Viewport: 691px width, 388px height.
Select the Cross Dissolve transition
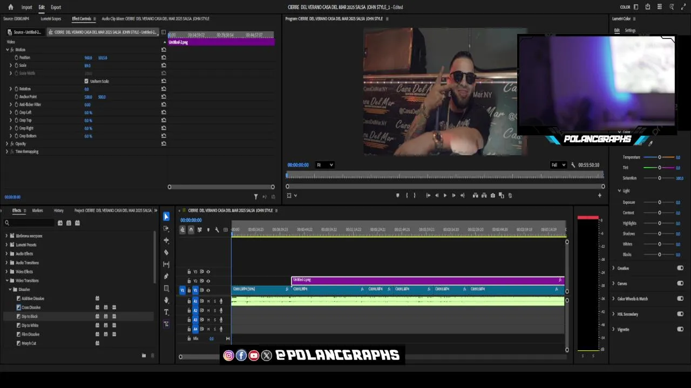coord(31,307)
